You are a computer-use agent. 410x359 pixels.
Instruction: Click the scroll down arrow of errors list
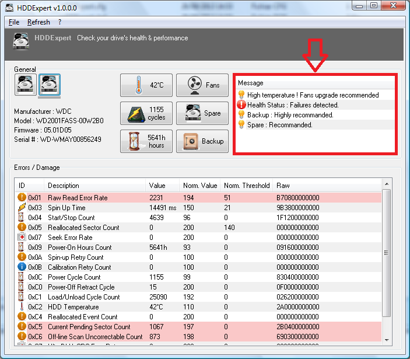pos(387,340)
